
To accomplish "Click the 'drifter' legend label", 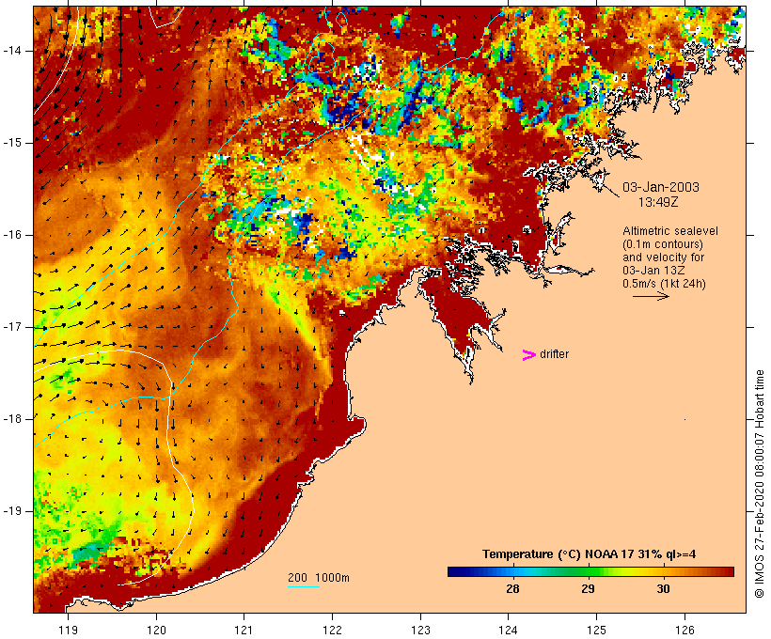I will pyautogui.click(x=554, y=354).
